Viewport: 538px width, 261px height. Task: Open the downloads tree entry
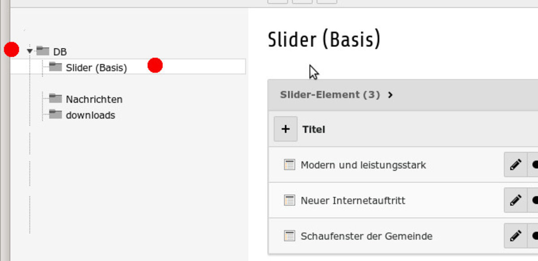pyautogui.click(x=91, y=115)
